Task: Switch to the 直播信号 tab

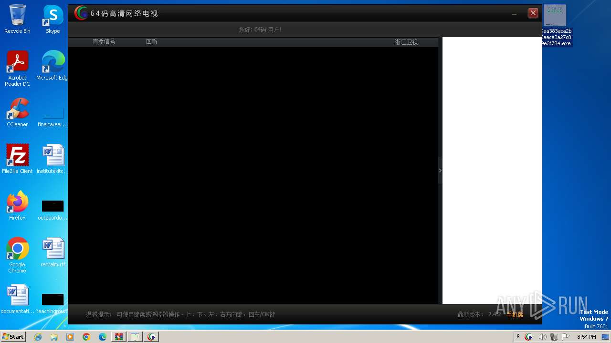Action: tap(104, 42)
